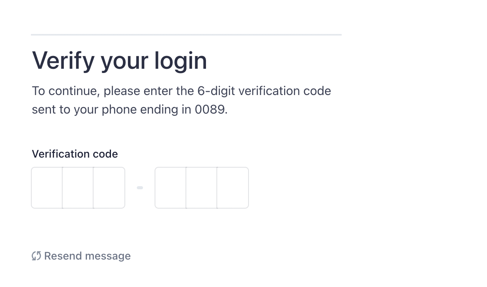Viewport: 487px width, 287px height.
Task: Click the horizontal progress line above the heading
Action: click(x=186, y=35)
